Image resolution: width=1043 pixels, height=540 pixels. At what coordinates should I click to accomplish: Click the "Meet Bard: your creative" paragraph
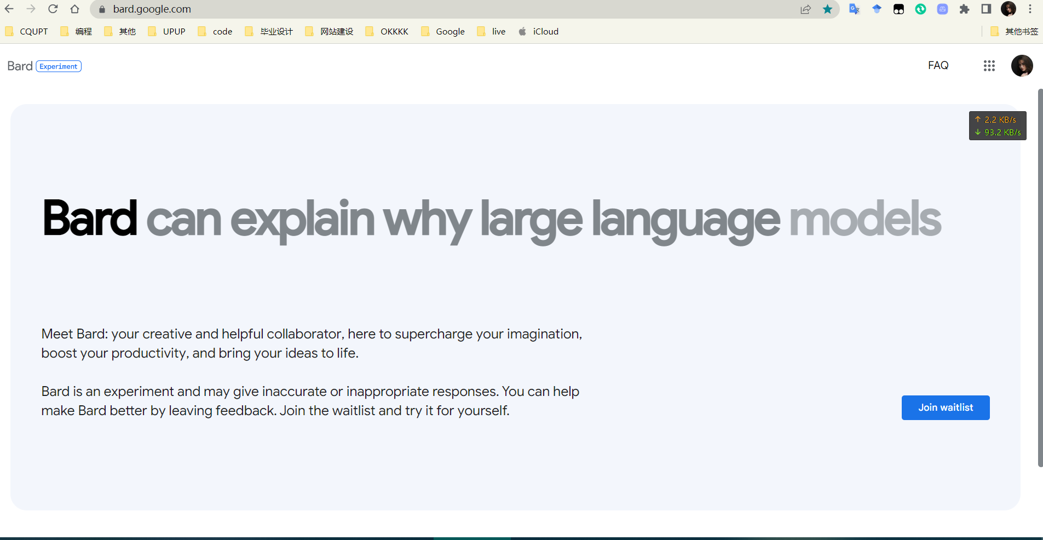312,343
